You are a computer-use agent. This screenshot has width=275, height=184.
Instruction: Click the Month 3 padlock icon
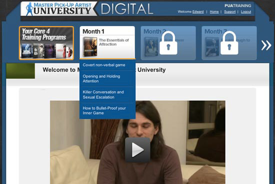tap(229, 43)
